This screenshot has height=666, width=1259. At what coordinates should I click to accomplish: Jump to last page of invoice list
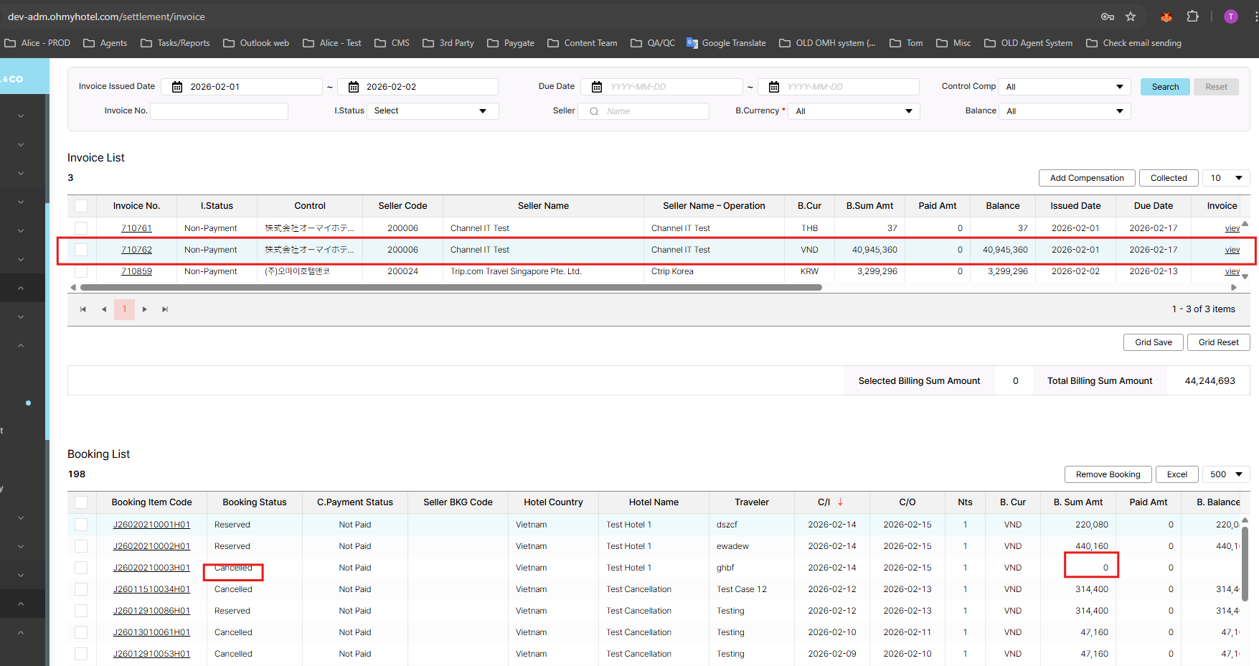coord(165,309)
